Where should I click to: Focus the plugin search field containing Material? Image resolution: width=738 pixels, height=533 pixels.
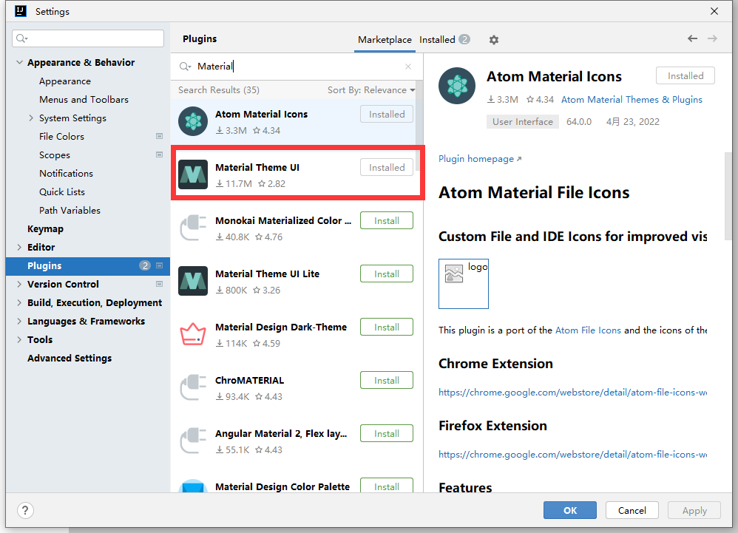point(297,67)
